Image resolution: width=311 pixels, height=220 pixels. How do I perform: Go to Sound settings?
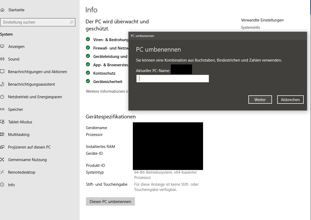[x=13, y=59]
